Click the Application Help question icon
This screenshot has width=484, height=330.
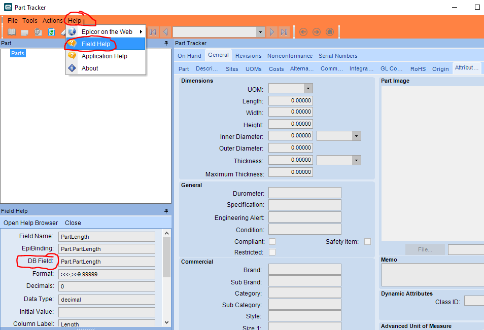pos(72,56)
